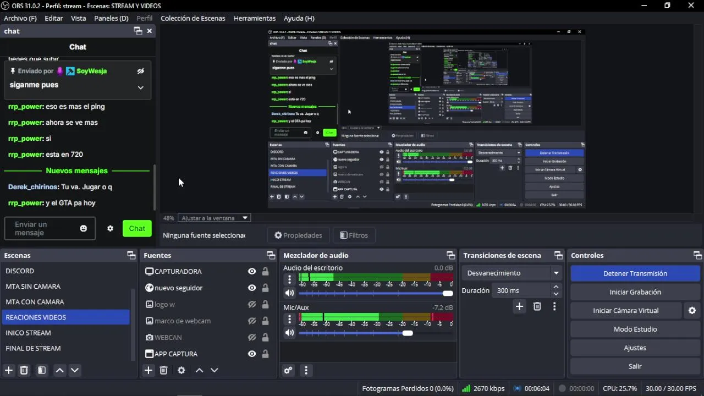Hide nuevo seguidor source eye icon

(252, 288)
